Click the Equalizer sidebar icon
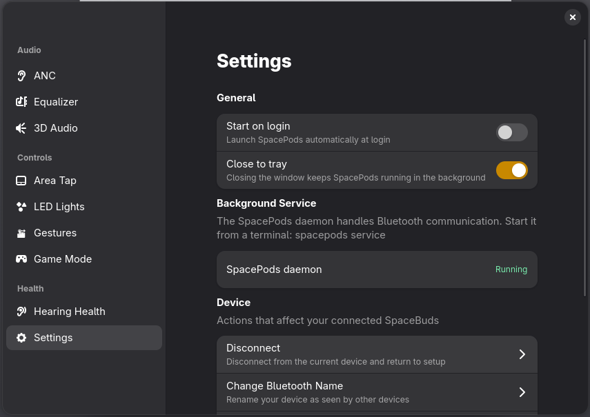The width and height of the screenshot is (590, 417). pos(21,102)
